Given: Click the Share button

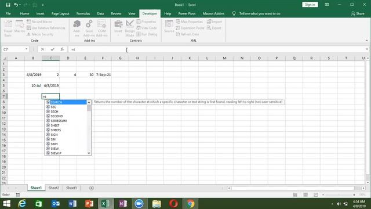Looking at the screenshot, I should click(x=358, y=13).
